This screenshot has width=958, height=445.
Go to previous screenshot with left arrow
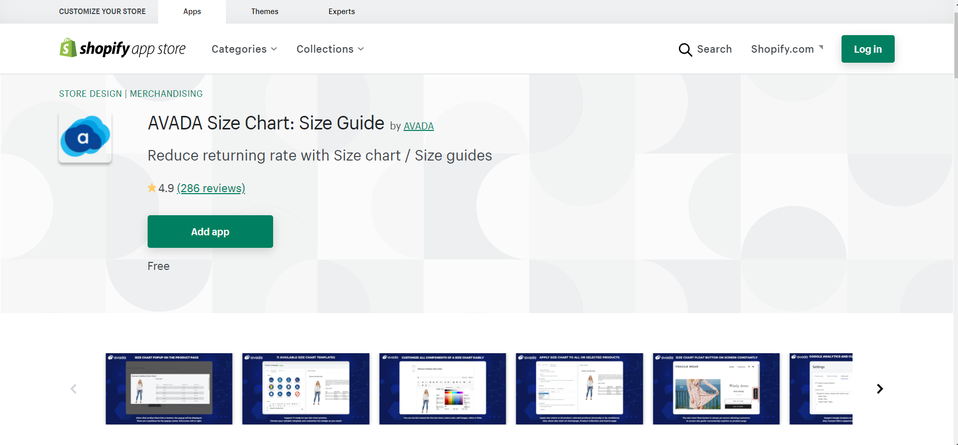pos(73,389)
